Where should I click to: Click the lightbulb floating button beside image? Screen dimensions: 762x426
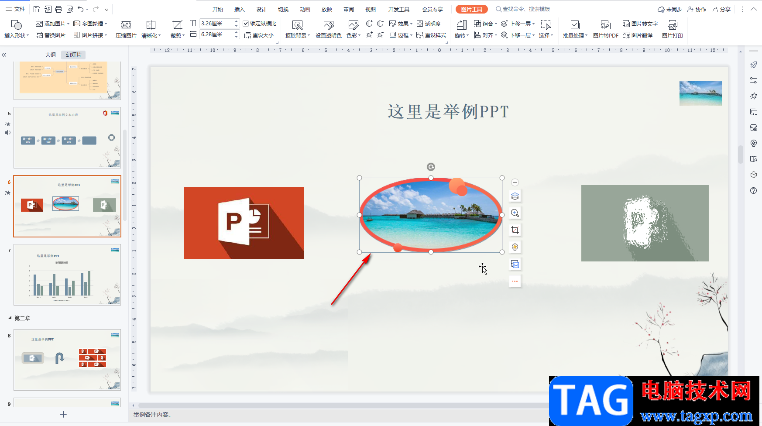[515, 247]
